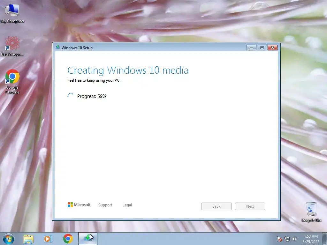The width and height of the screenshot is (327, 245).
Task: Click the spinning progress indicator
Action: click(70, 95)
